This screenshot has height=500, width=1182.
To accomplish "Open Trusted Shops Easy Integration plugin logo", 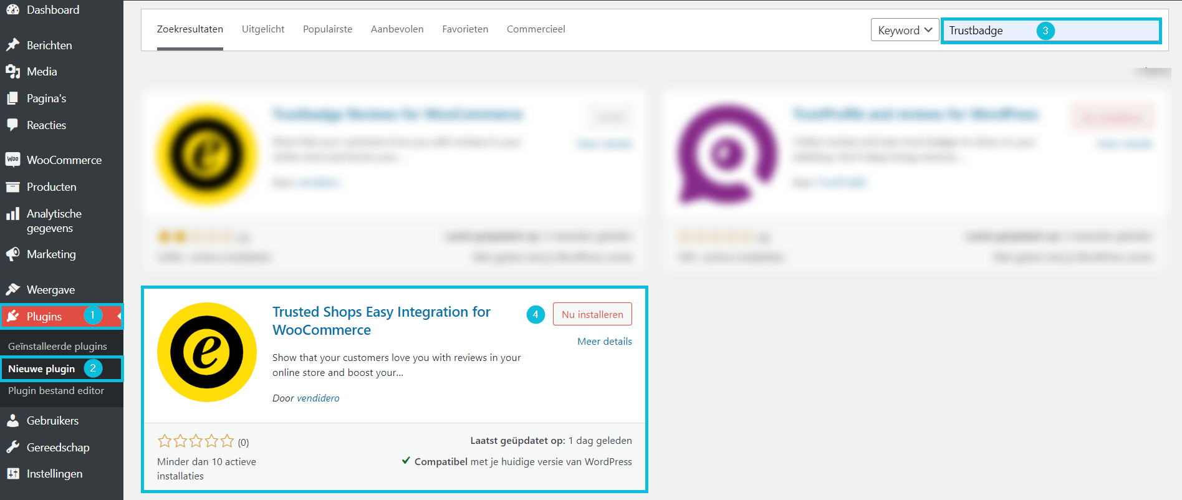I will (x=207, y=352).
